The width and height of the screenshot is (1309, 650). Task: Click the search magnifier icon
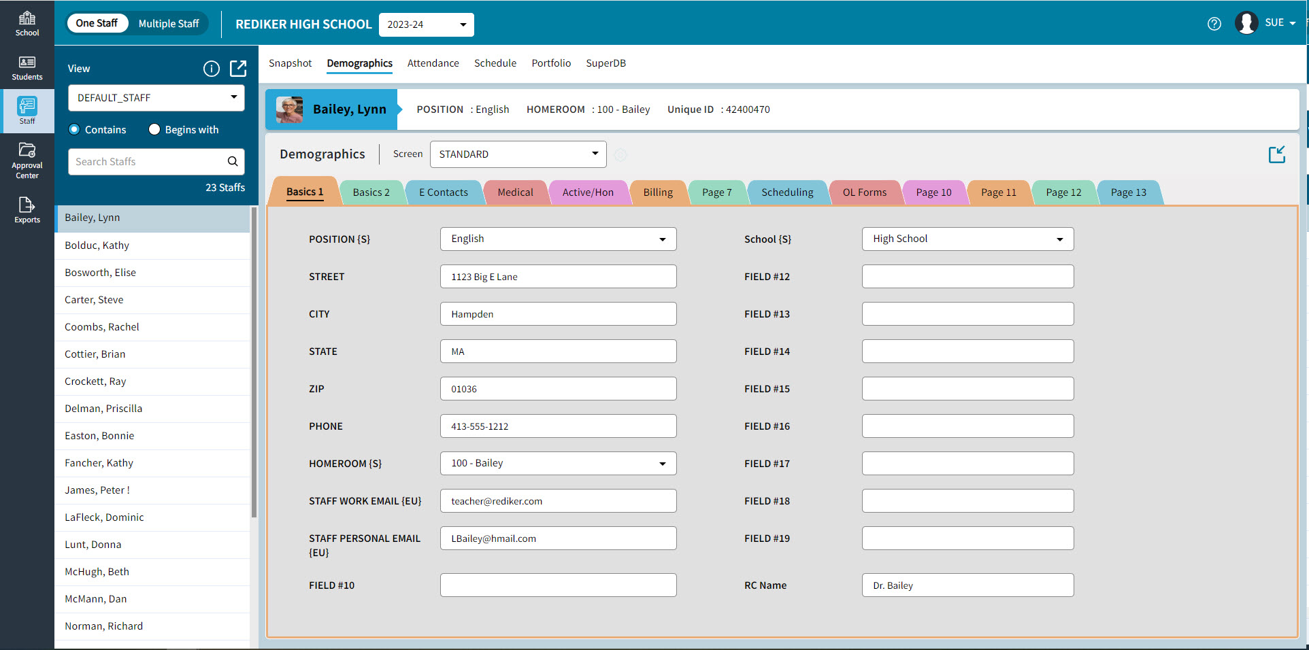[x=233, y=162]
